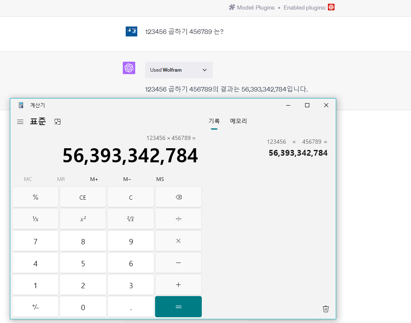Click the 계산기 window title text

click(x=38, y=105)
